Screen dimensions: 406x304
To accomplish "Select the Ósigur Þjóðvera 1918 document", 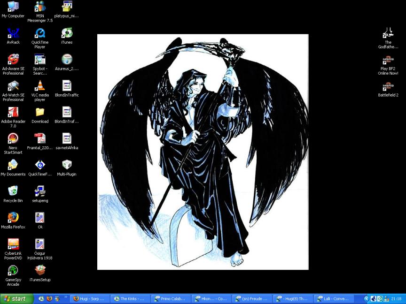I will 40,249.
